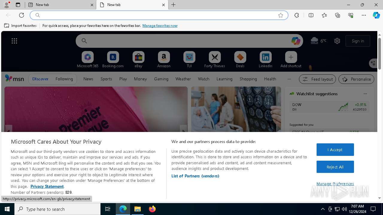This screenshot has width=383, height=215.
Task: Open the tab actions menu
Action: coord(18,5)
